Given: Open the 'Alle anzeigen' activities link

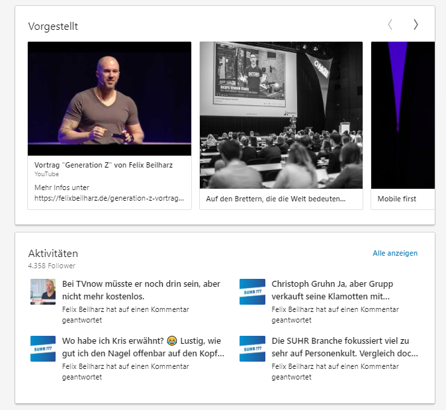Looking at the screenshot, I should coord(395,253).
